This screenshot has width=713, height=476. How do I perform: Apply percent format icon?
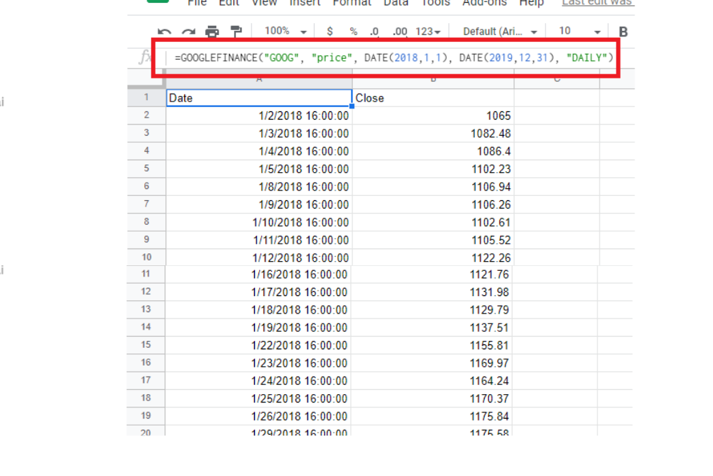(354, 32)
